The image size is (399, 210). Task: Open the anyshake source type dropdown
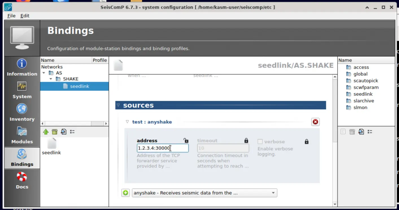click(204, 193)
